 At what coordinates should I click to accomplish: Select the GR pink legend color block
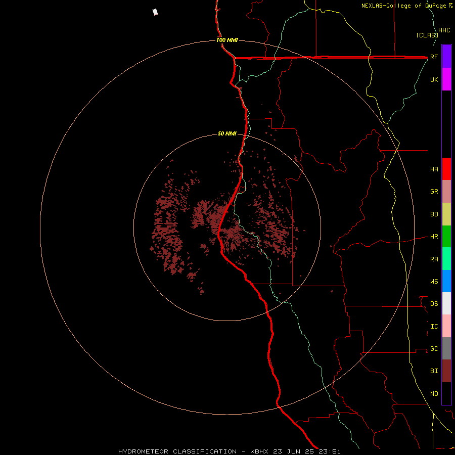tap(446, 192)
